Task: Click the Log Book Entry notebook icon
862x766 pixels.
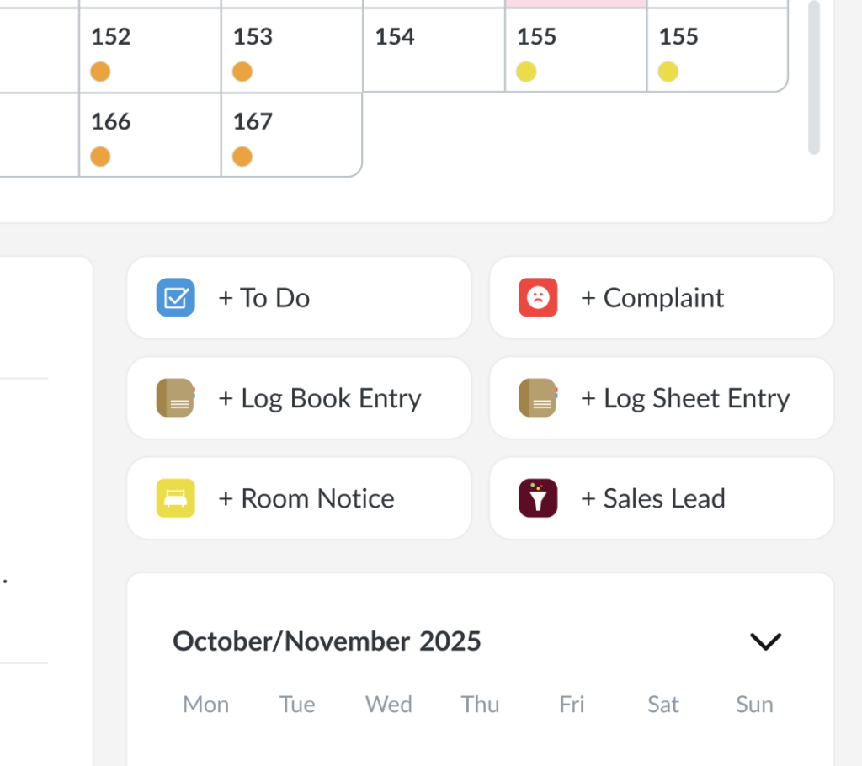Action: pyautogui.click(x=175, y=397)
